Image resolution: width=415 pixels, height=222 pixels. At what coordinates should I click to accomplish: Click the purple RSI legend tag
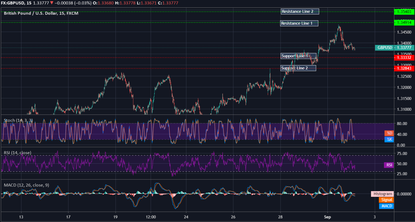coord(389,165)
